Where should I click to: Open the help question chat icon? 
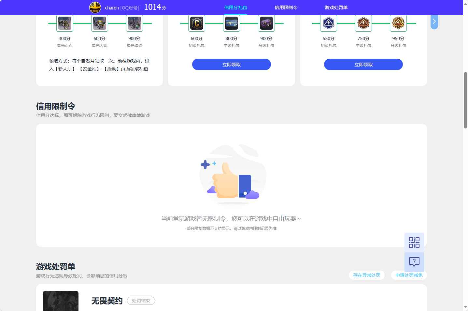pyautogui.click(x=414, y=262)
